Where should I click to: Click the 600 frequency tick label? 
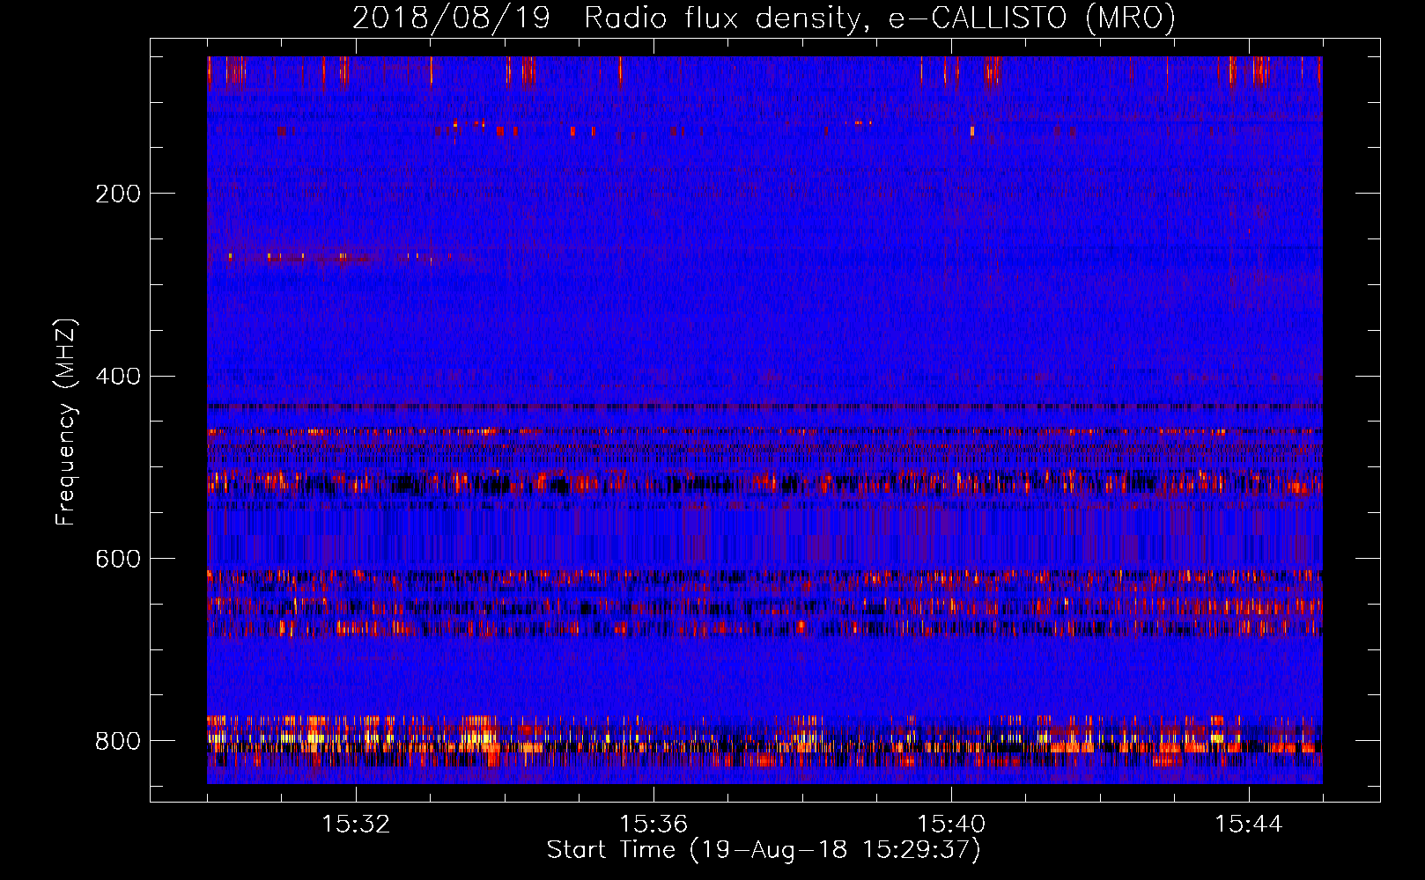click(118, 559)
